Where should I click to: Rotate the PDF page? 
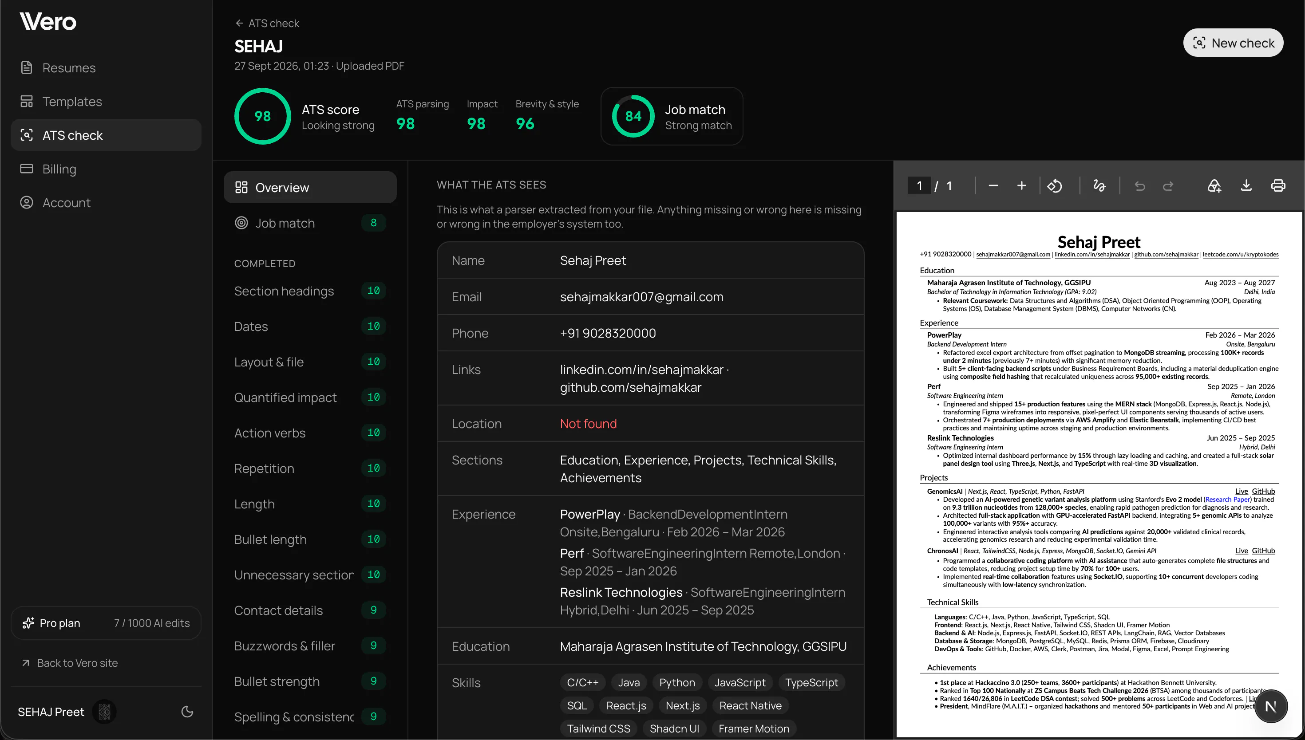(x=1055, y=185)
